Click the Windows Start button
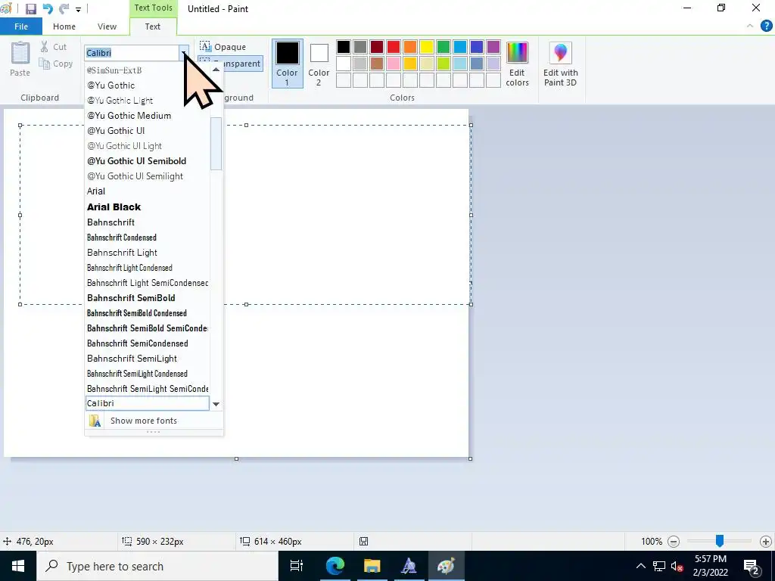The height and width of the screenshot is (581, 775). (x=18, y=566)
